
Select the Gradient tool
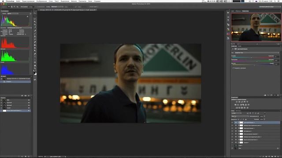(x=35, y=45)
